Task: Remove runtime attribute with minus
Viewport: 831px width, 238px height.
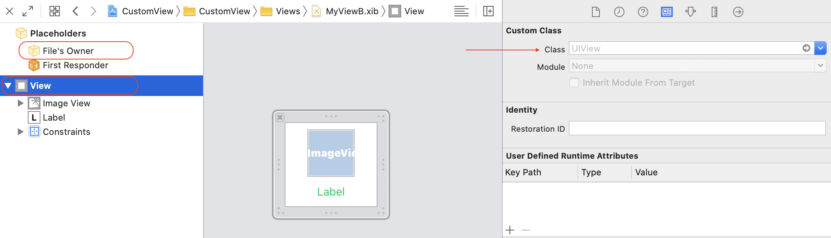Action: pos(526,230)
